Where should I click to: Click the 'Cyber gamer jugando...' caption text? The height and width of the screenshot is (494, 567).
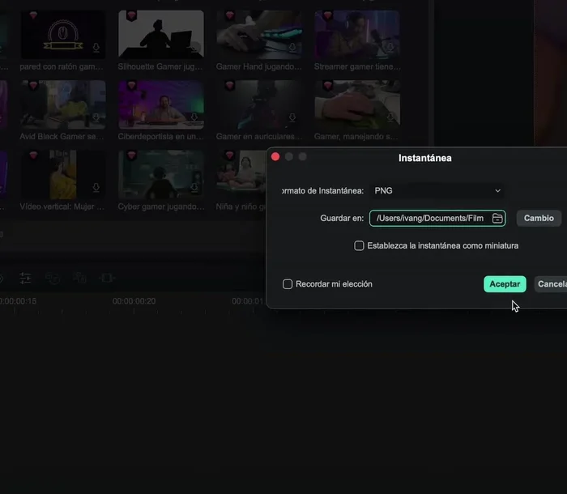[161, 207]
